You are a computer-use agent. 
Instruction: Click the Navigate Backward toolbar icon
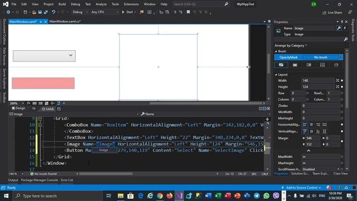8,12
